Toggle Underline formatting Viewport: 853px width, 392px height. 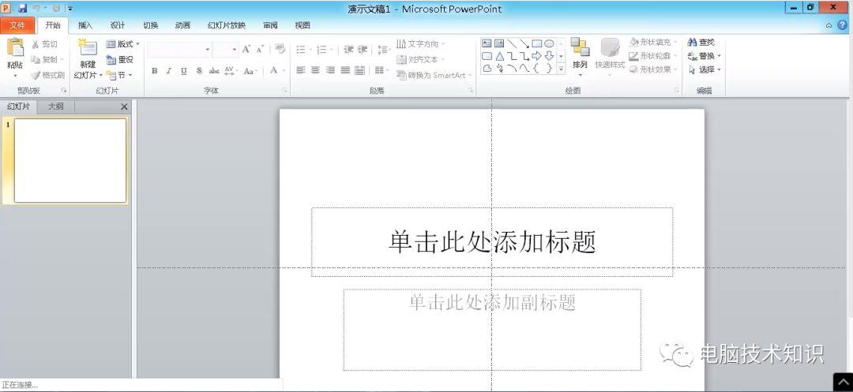point(184,70)
